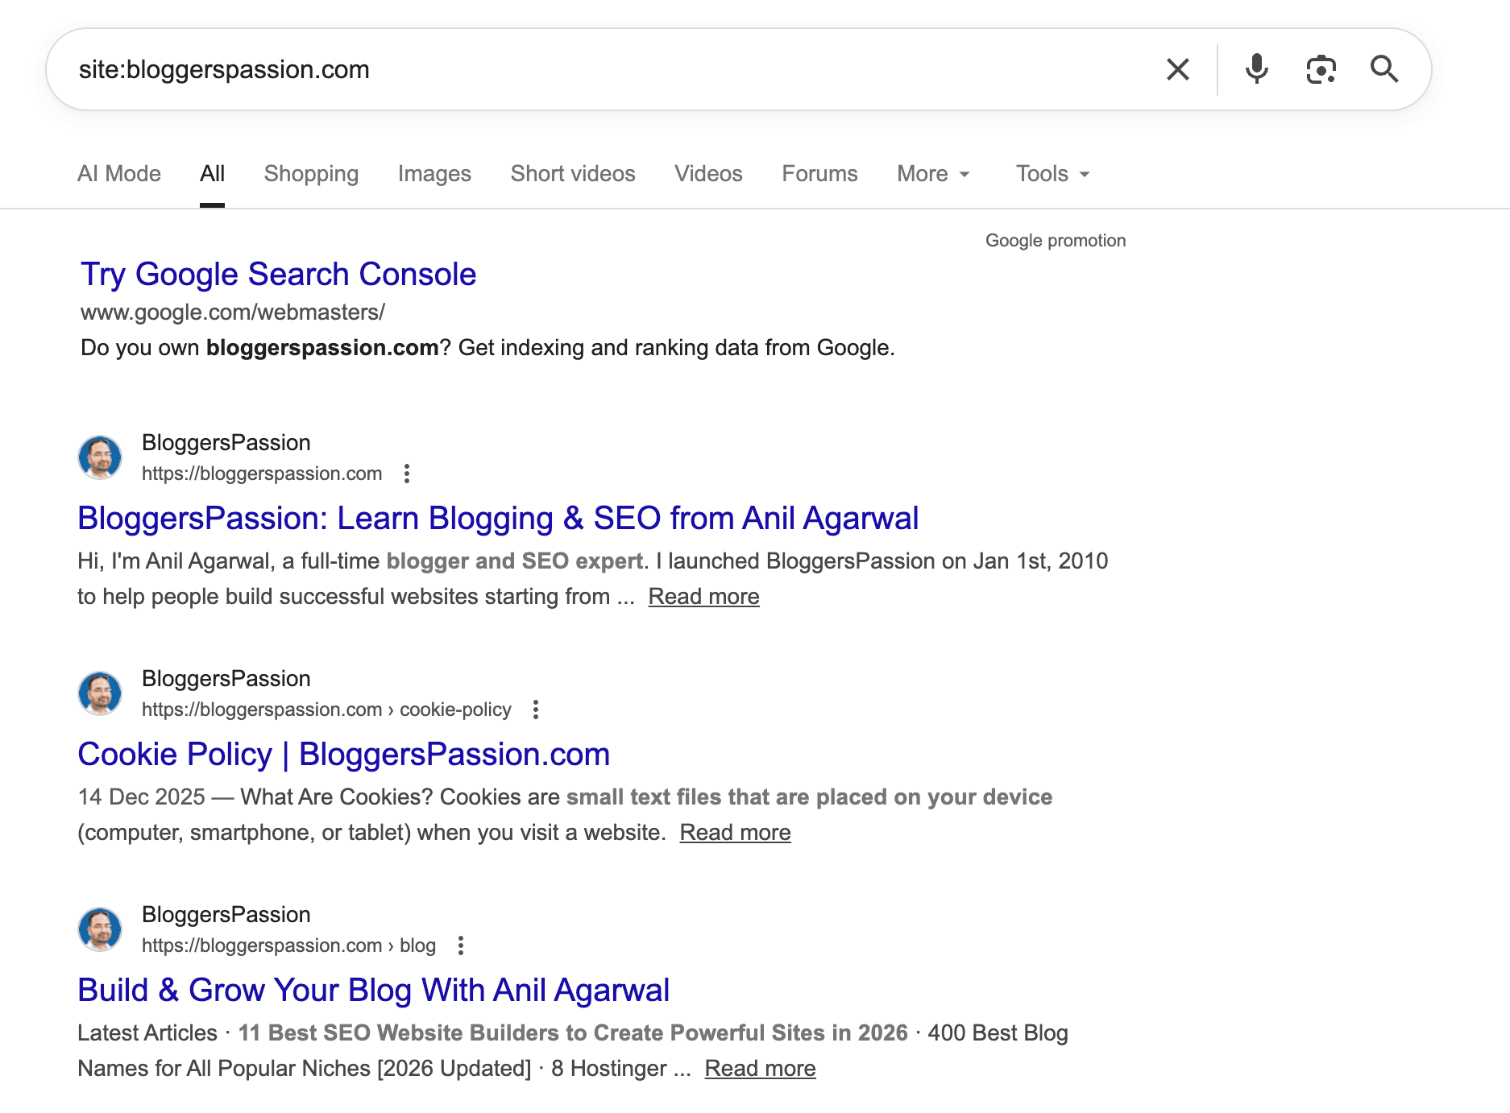Screen dimensions: 1510x1113
Task: Click the favicon next to the Cookie Policy result
Action: click(x=100, y=693)
